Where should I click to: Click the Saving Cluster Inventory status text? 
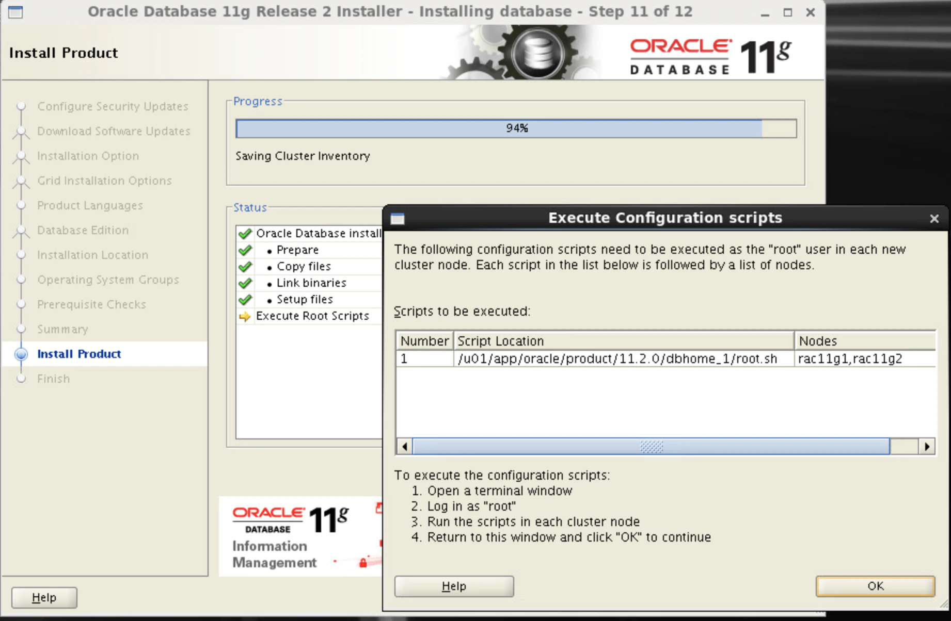[x=303, y=156]
